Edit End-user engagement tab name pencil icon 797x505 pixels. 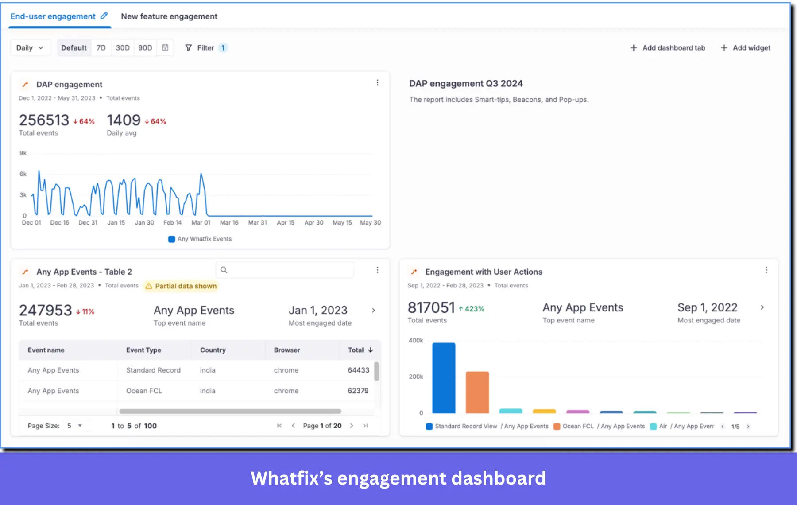pyautogui.click(x=104, y=16)
